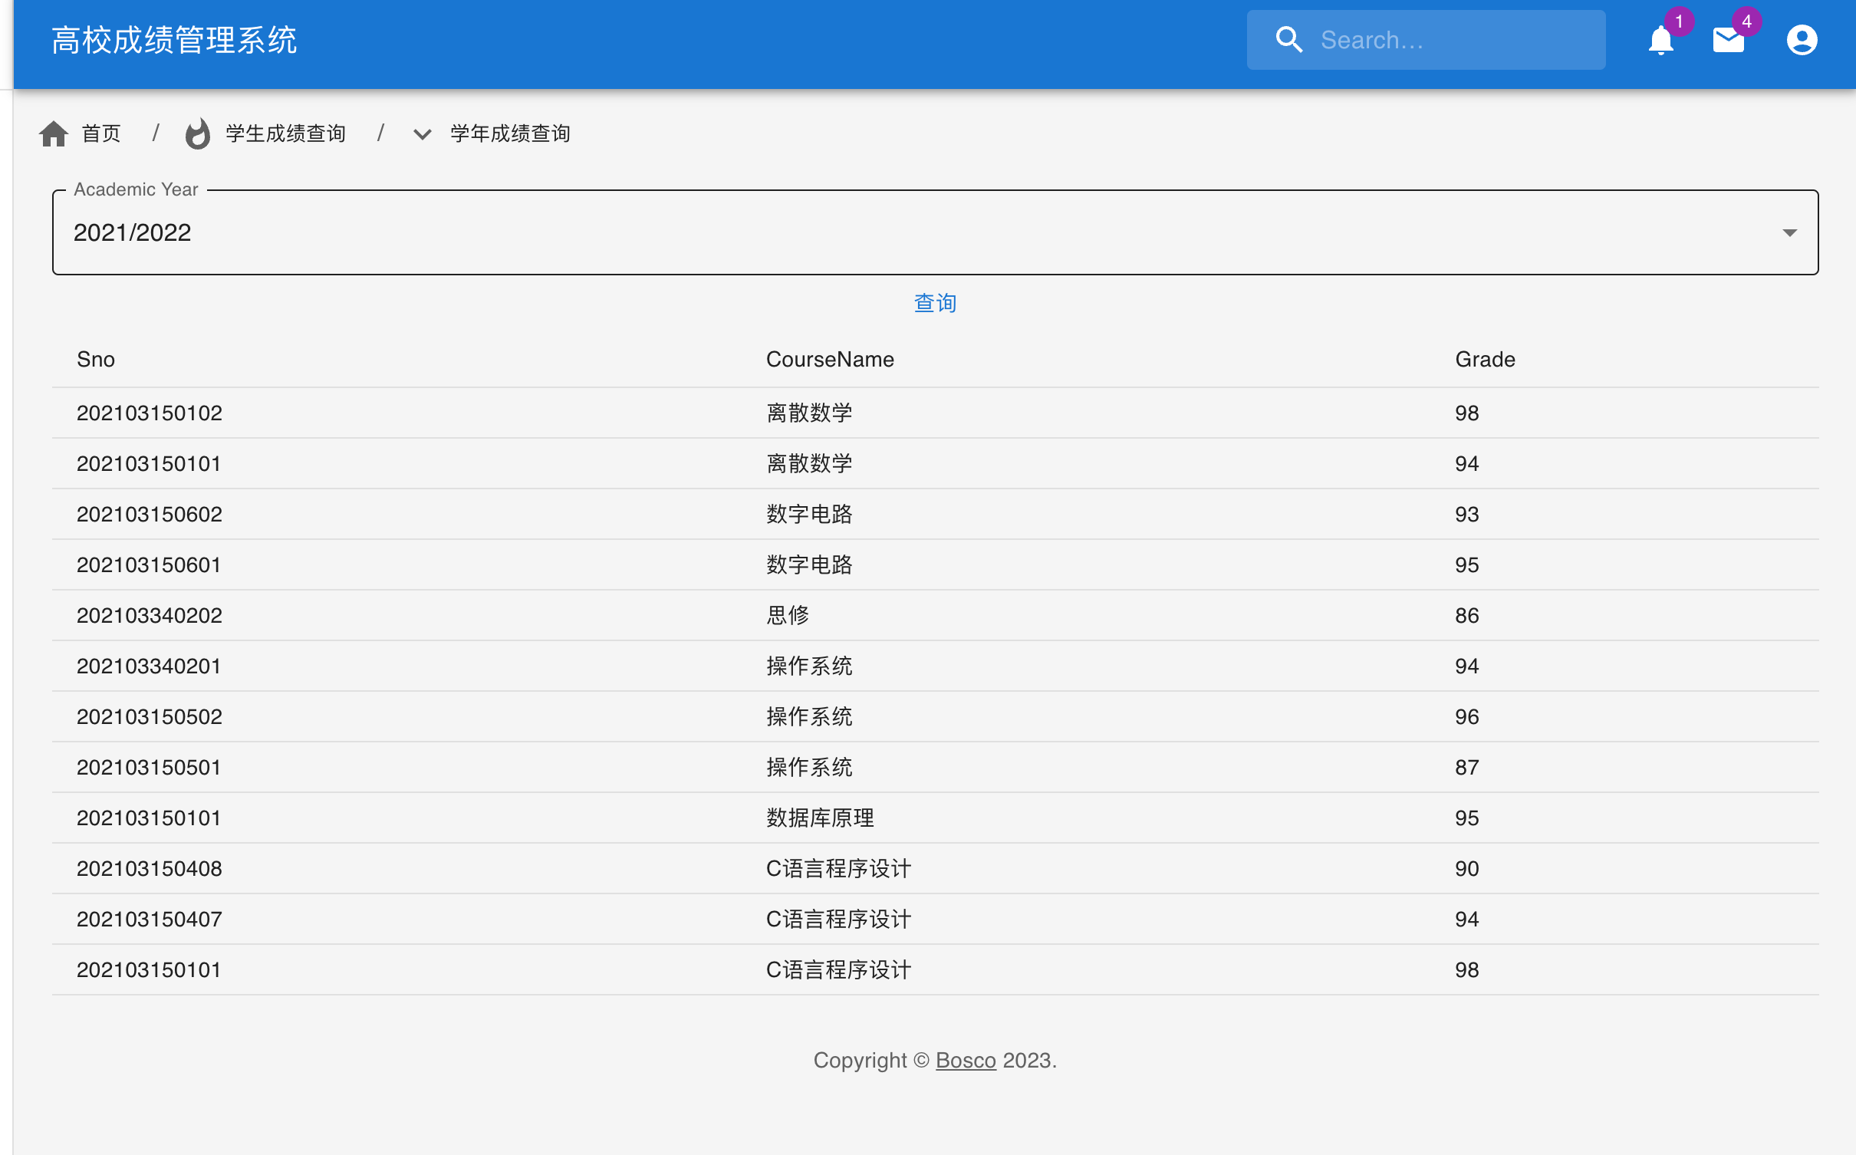Expand the chevron before 学年成绩查询
The image size is (1856, 1155).
[422, 134]
